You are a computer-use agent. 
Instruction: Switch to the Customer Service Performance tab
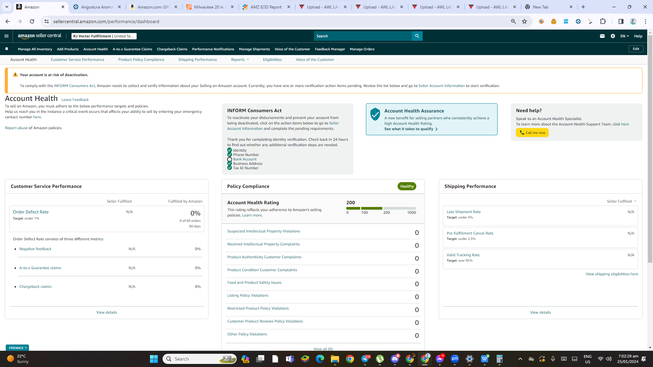pyautogui.click(x=78, y=59)
